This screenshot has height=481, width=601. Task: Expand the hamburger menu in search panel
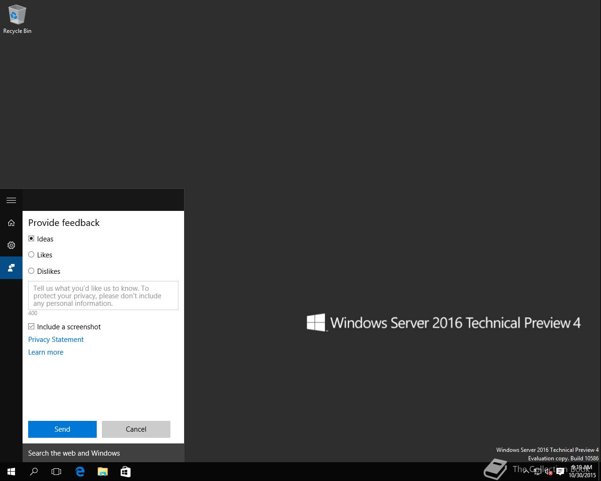[x=11, y=200]
